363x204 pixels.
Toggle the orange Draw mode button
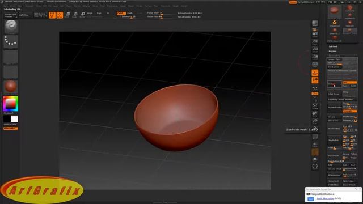[60, 15]
